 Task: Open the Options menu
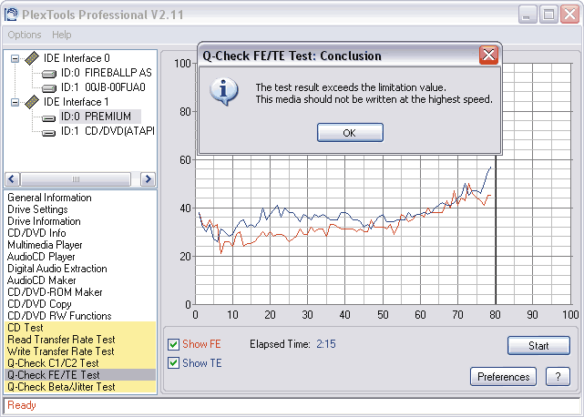[x=25, y=35]
